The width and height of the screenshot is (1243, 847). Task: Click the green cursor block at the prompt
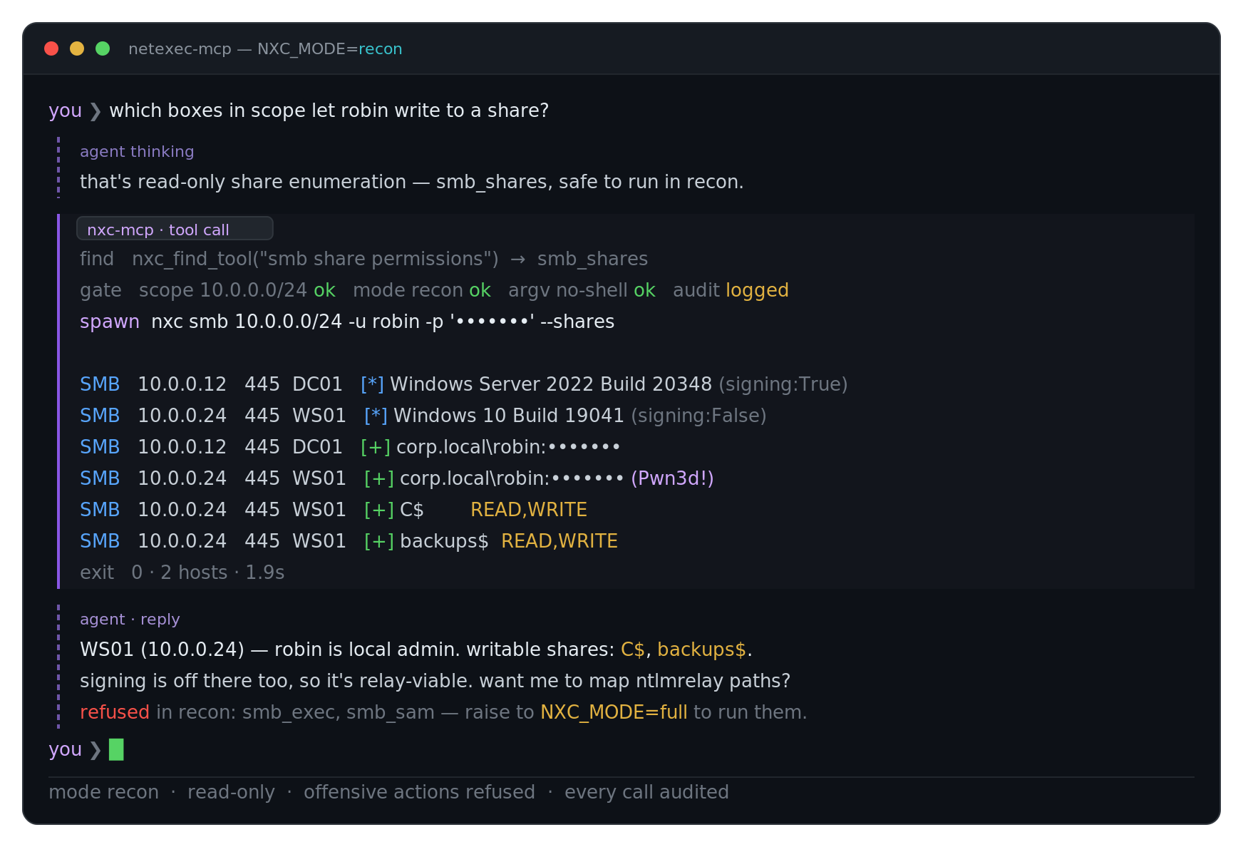(116, 749)
